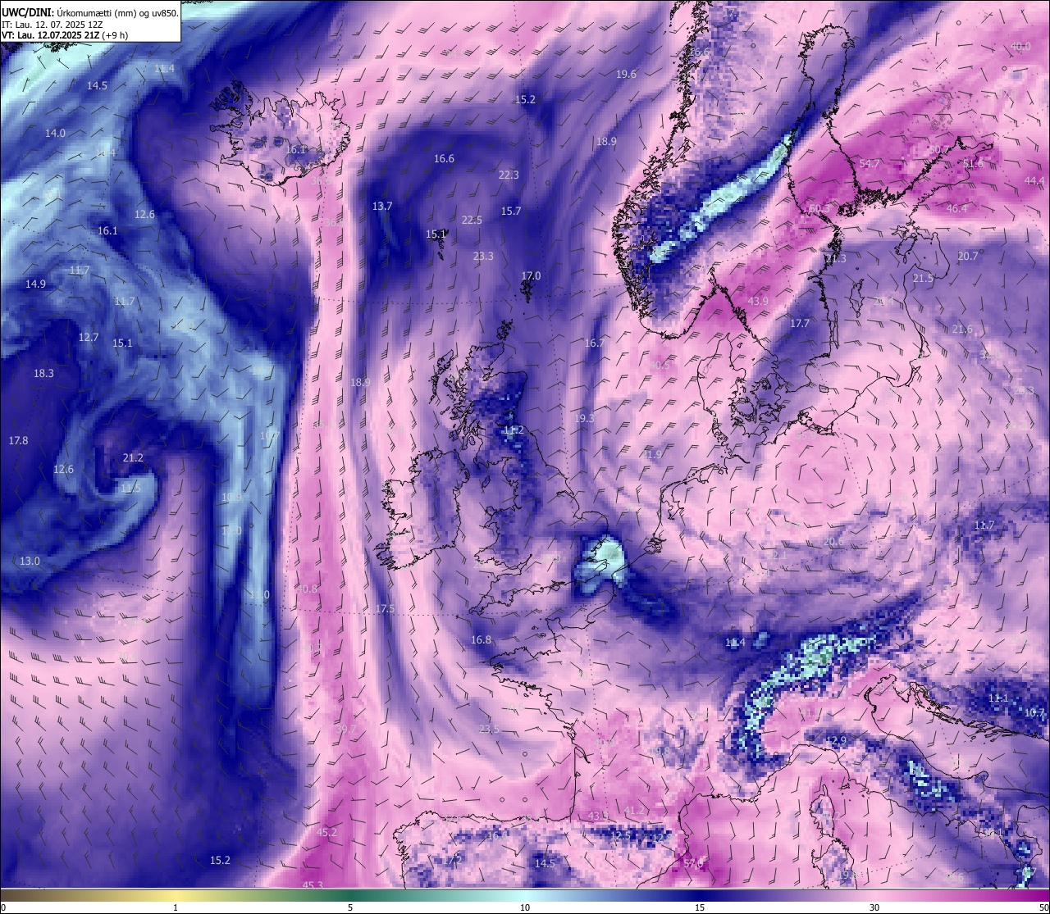Image resolution: width=1050 pixels, height=914 pixels.
Task: Click the 23.3 value label
Action: click(x=483, y=256)
